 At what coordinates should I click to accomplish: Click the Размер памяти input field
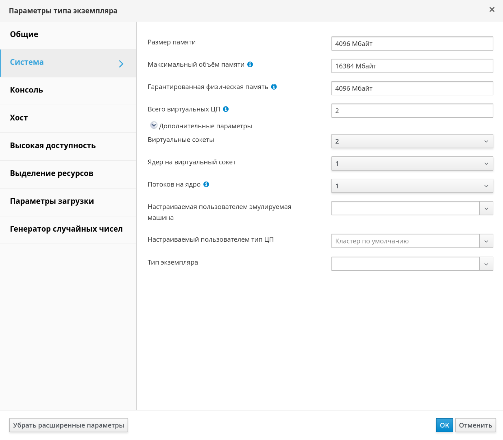[412, 44]
